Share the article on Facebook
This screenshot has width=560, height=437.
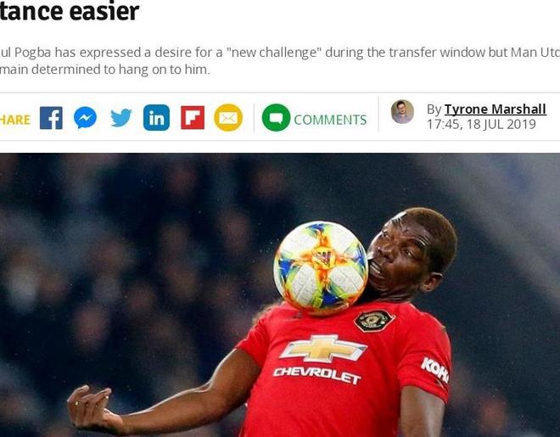(x=51, y=118)
